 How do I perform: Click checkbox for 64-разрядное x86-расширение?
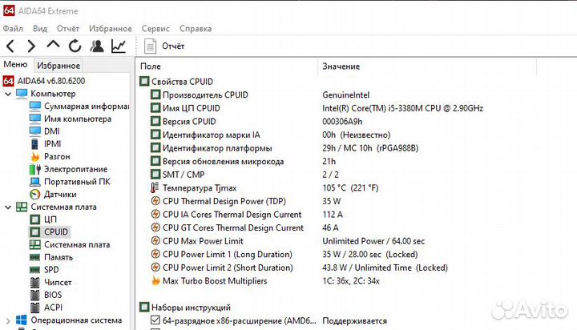[155, 320]
